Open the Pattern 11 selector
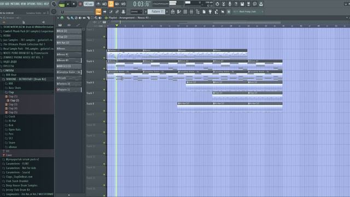350x197 pixels. coord(156,11)
